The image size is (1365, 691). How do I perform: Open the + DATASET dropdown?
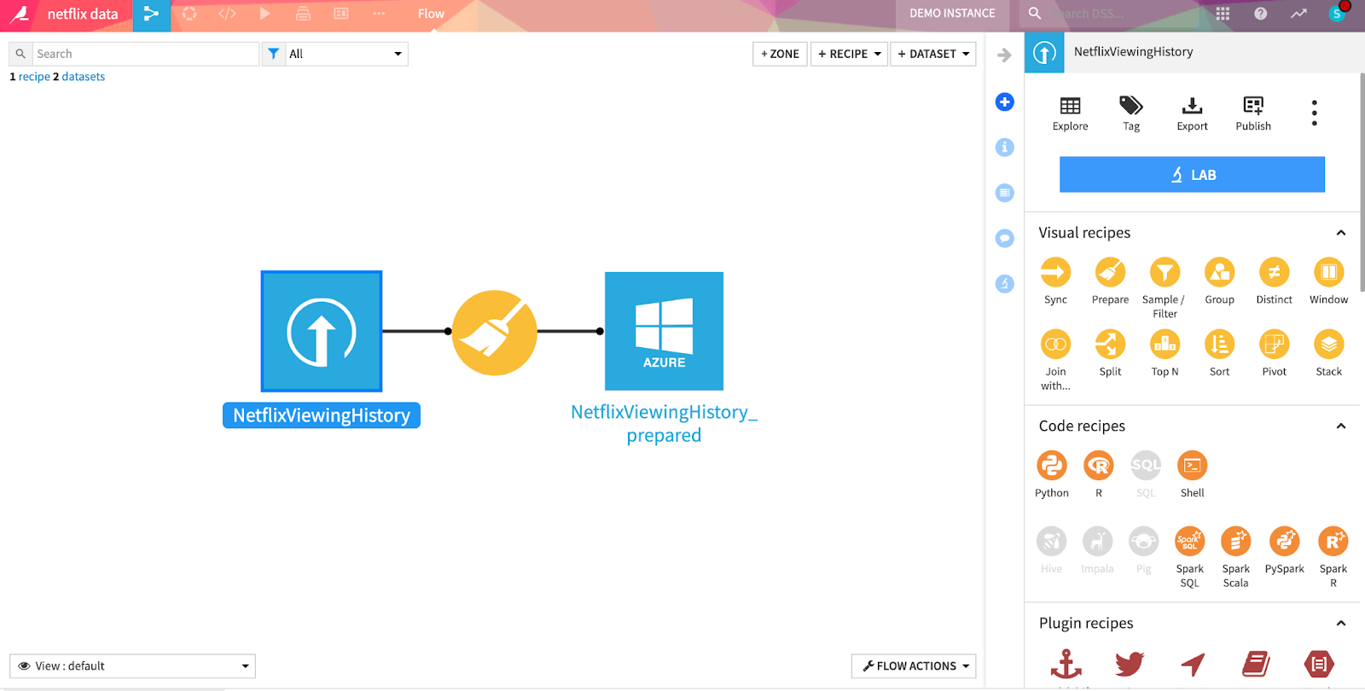pyautogui.click(x=933, y=54)
